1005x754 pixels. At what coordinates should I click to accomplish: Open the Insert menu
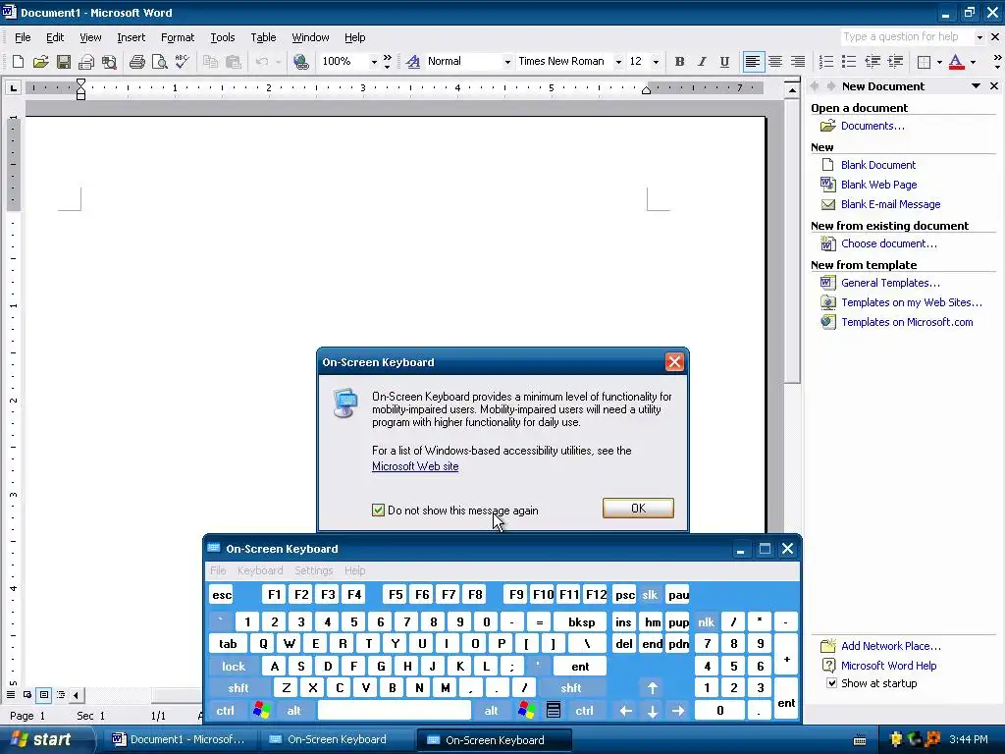(131, 37)
